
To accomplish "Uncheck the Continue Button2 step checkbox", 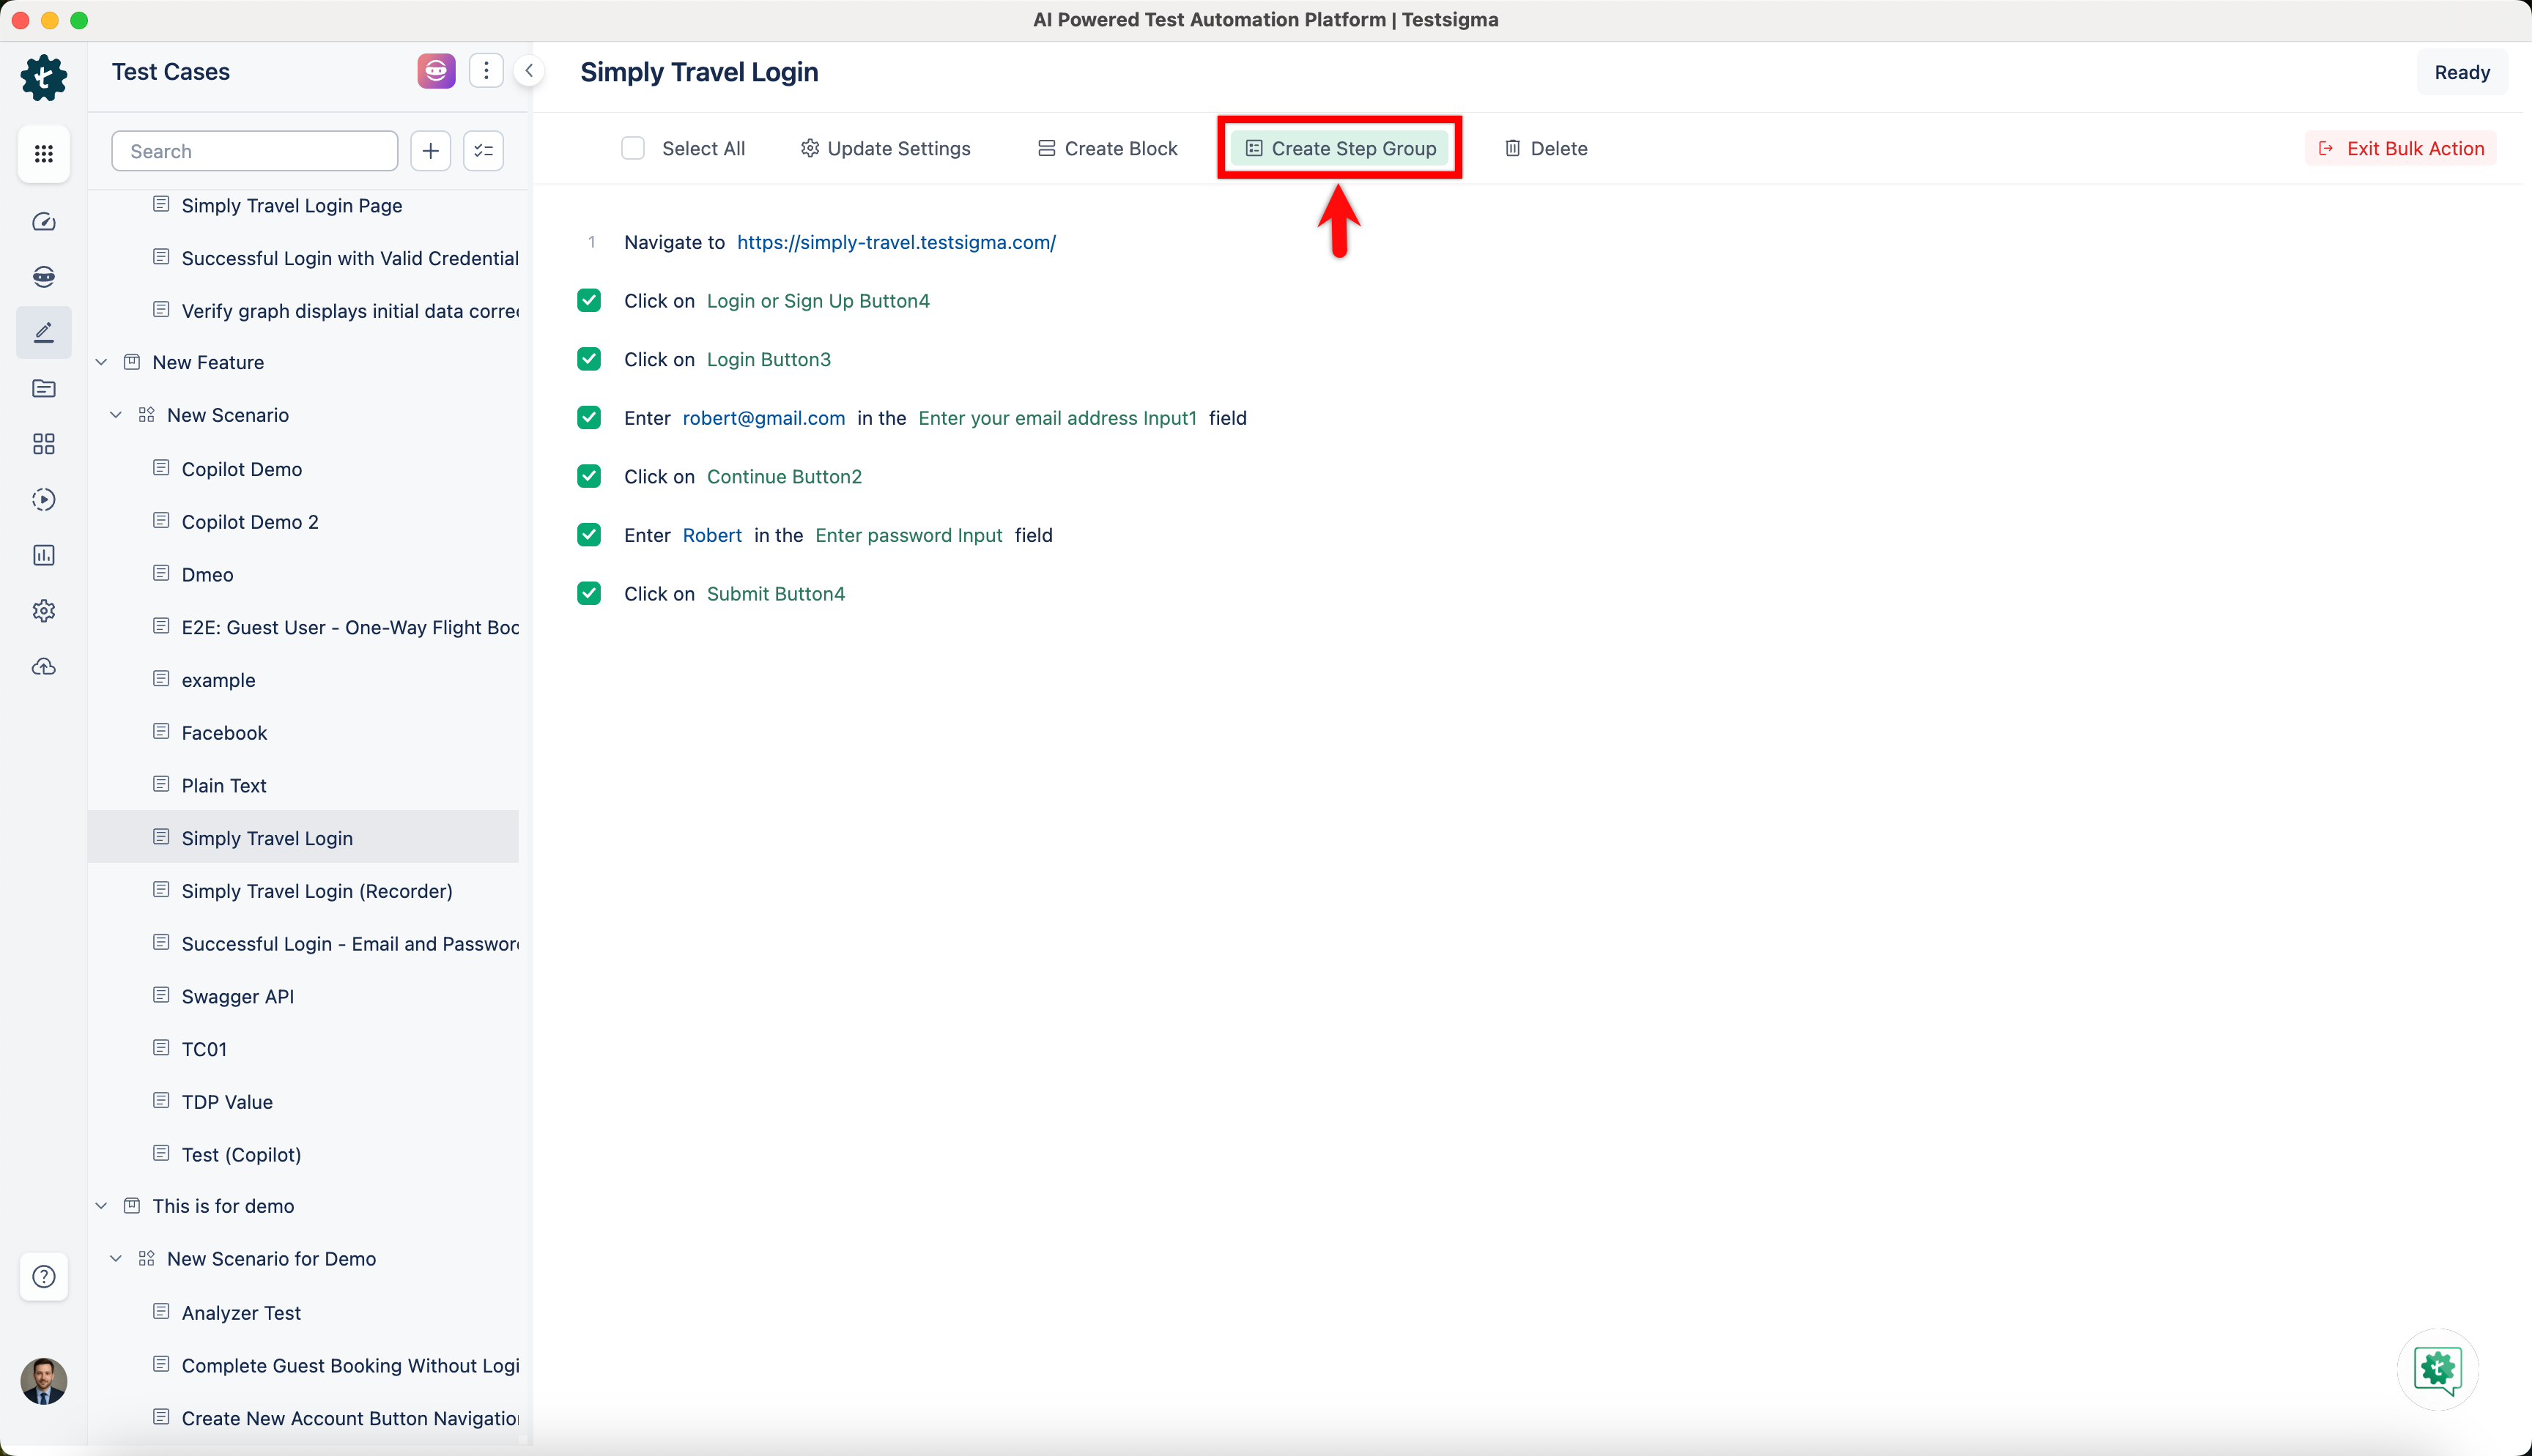I will click(589, 477).
